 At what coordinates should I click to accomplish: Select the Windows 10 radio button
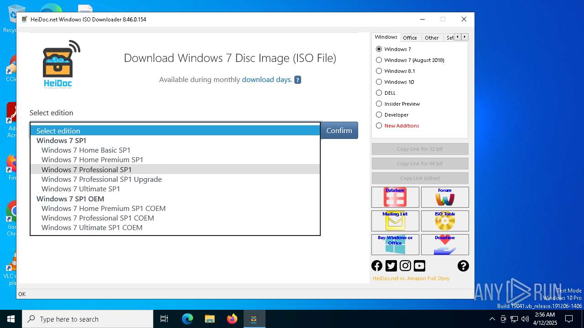(379, 82)
